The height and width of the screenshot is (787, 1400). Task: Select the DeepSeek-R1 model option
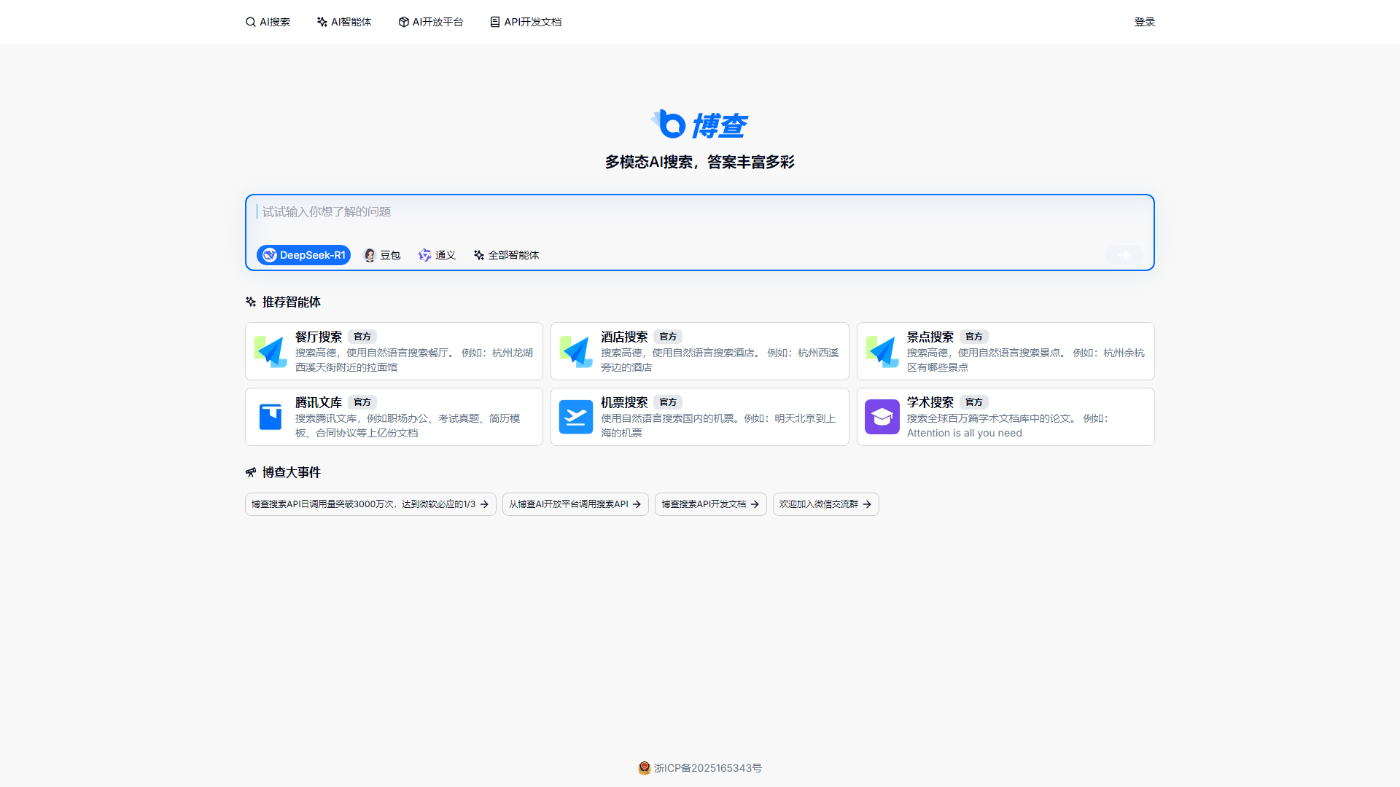[x=303, y=255]
